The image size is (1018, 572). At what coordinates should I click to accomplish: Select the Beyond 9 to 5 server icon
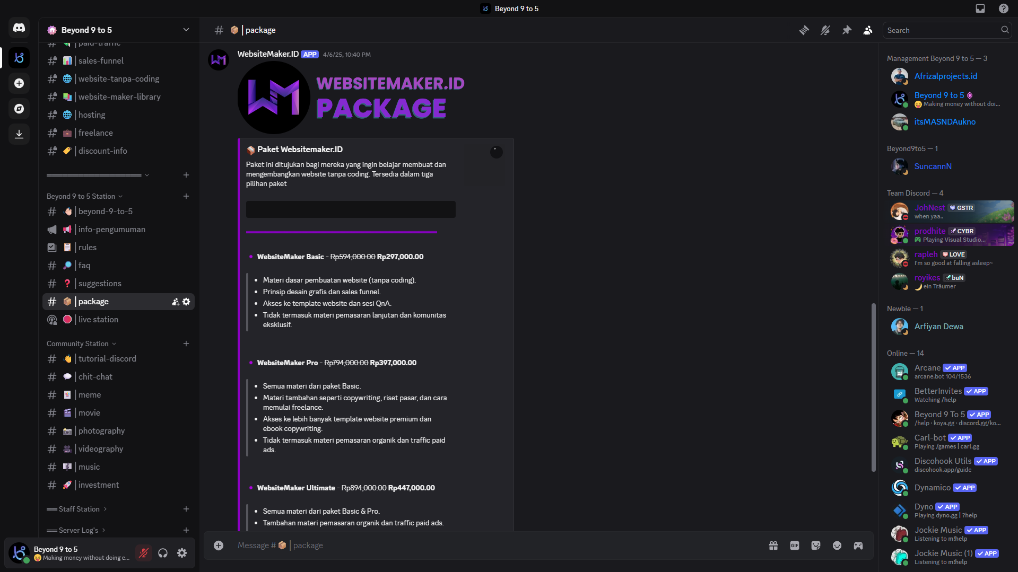[19, 58]
